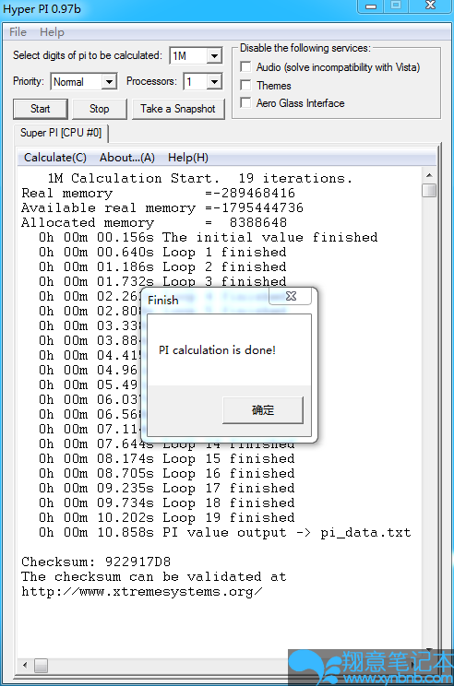Tick the Themes checkbox
Screen dimensions: 454x686
tap(246, 85)
